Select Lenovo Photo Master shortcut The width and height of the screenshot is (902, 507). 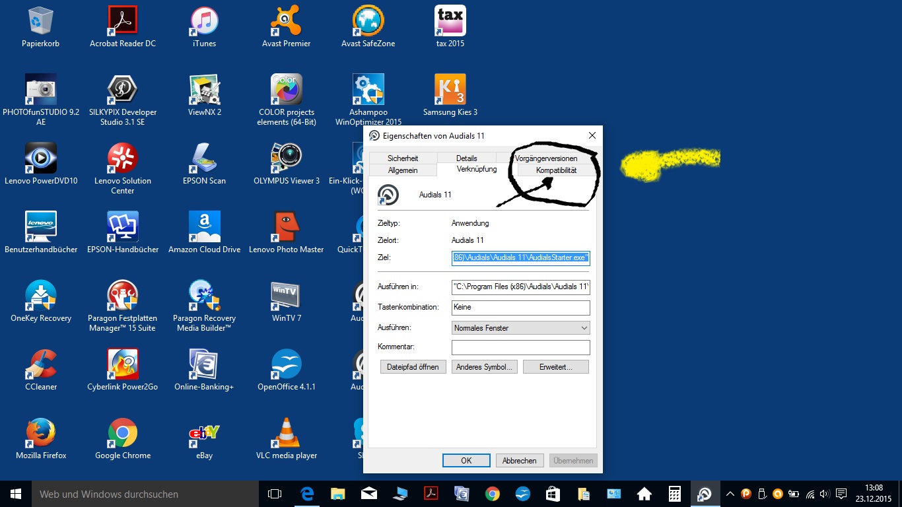287,233
